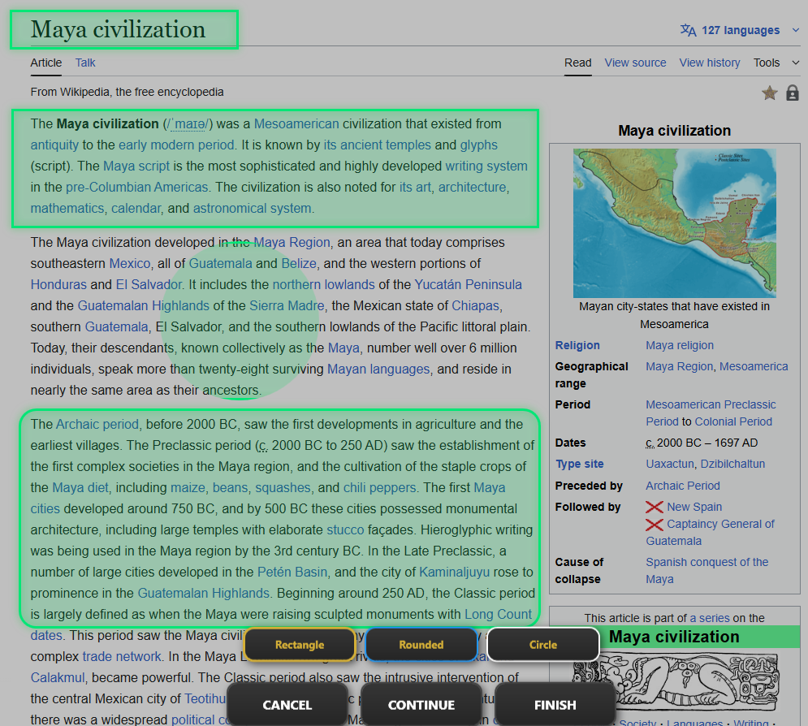Follow the Calakmul link
The image size is (808, 726).
click(x=57, y=678)
